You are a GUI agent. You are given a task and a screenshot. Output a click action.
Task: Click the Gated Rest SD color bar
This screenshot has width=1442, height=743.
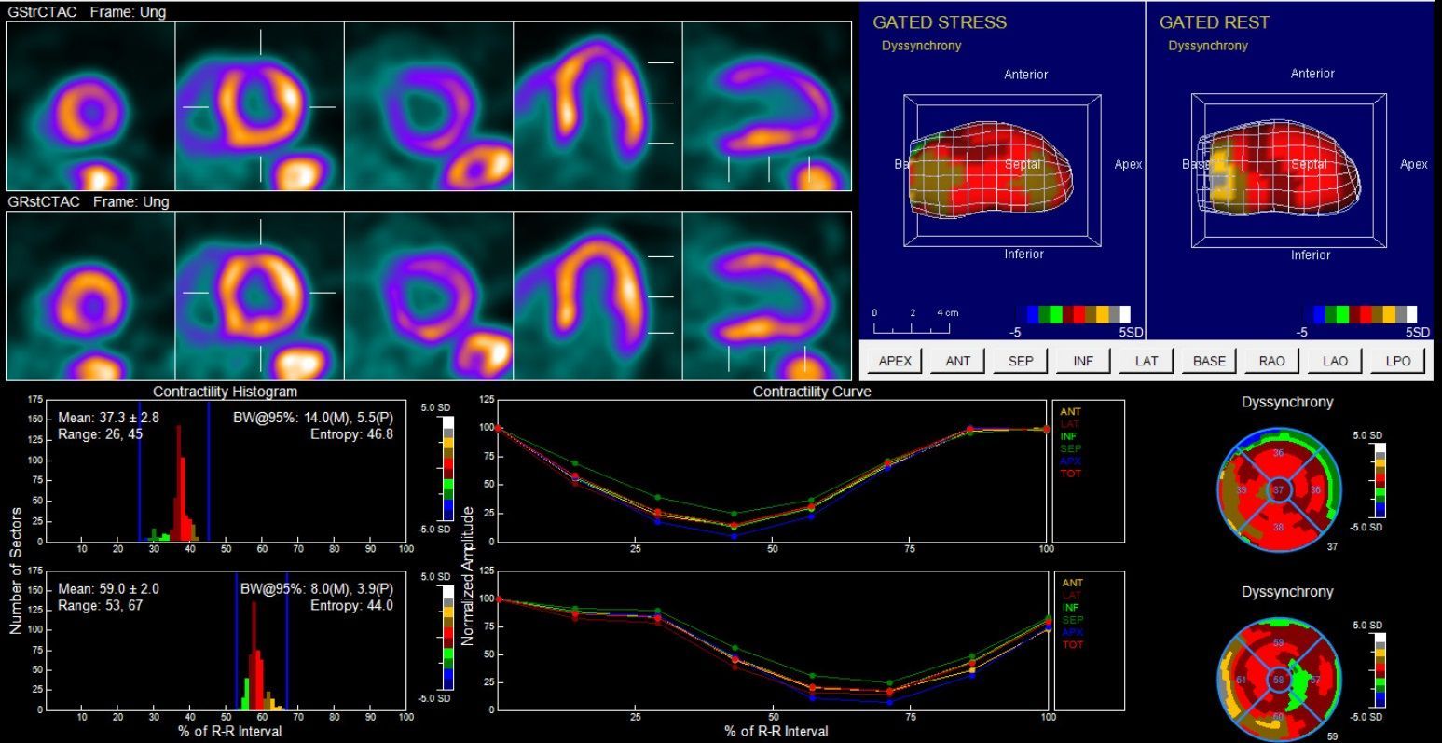point(1358,314)
